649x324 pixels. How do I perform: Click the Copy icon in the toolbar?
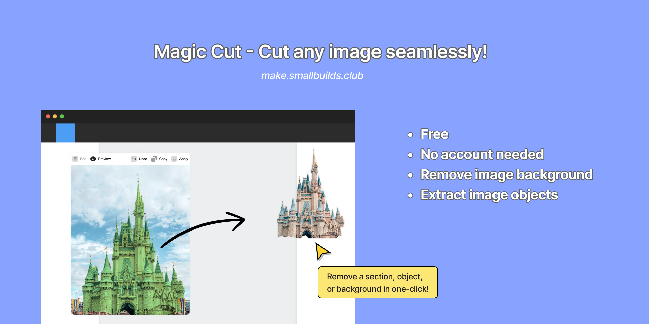click(x=154, y=159)
